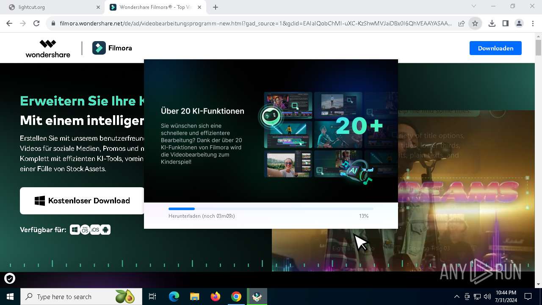Click the 13% progress text
This screenshot has height=305, width=542.
pyautogui.click(x=364, y=216)
